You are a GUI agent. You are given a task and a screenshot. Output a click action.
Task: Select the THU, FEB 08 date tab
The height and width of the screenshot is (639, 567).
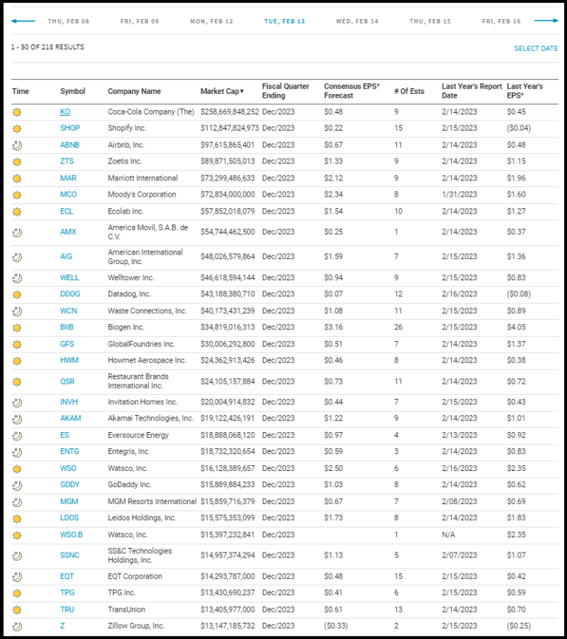pyautogui.click(x=68, y=21)
